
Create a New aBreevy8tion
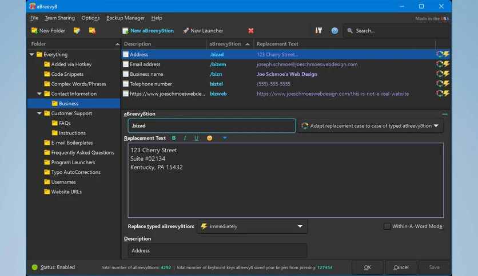click(x=148, y=31)
